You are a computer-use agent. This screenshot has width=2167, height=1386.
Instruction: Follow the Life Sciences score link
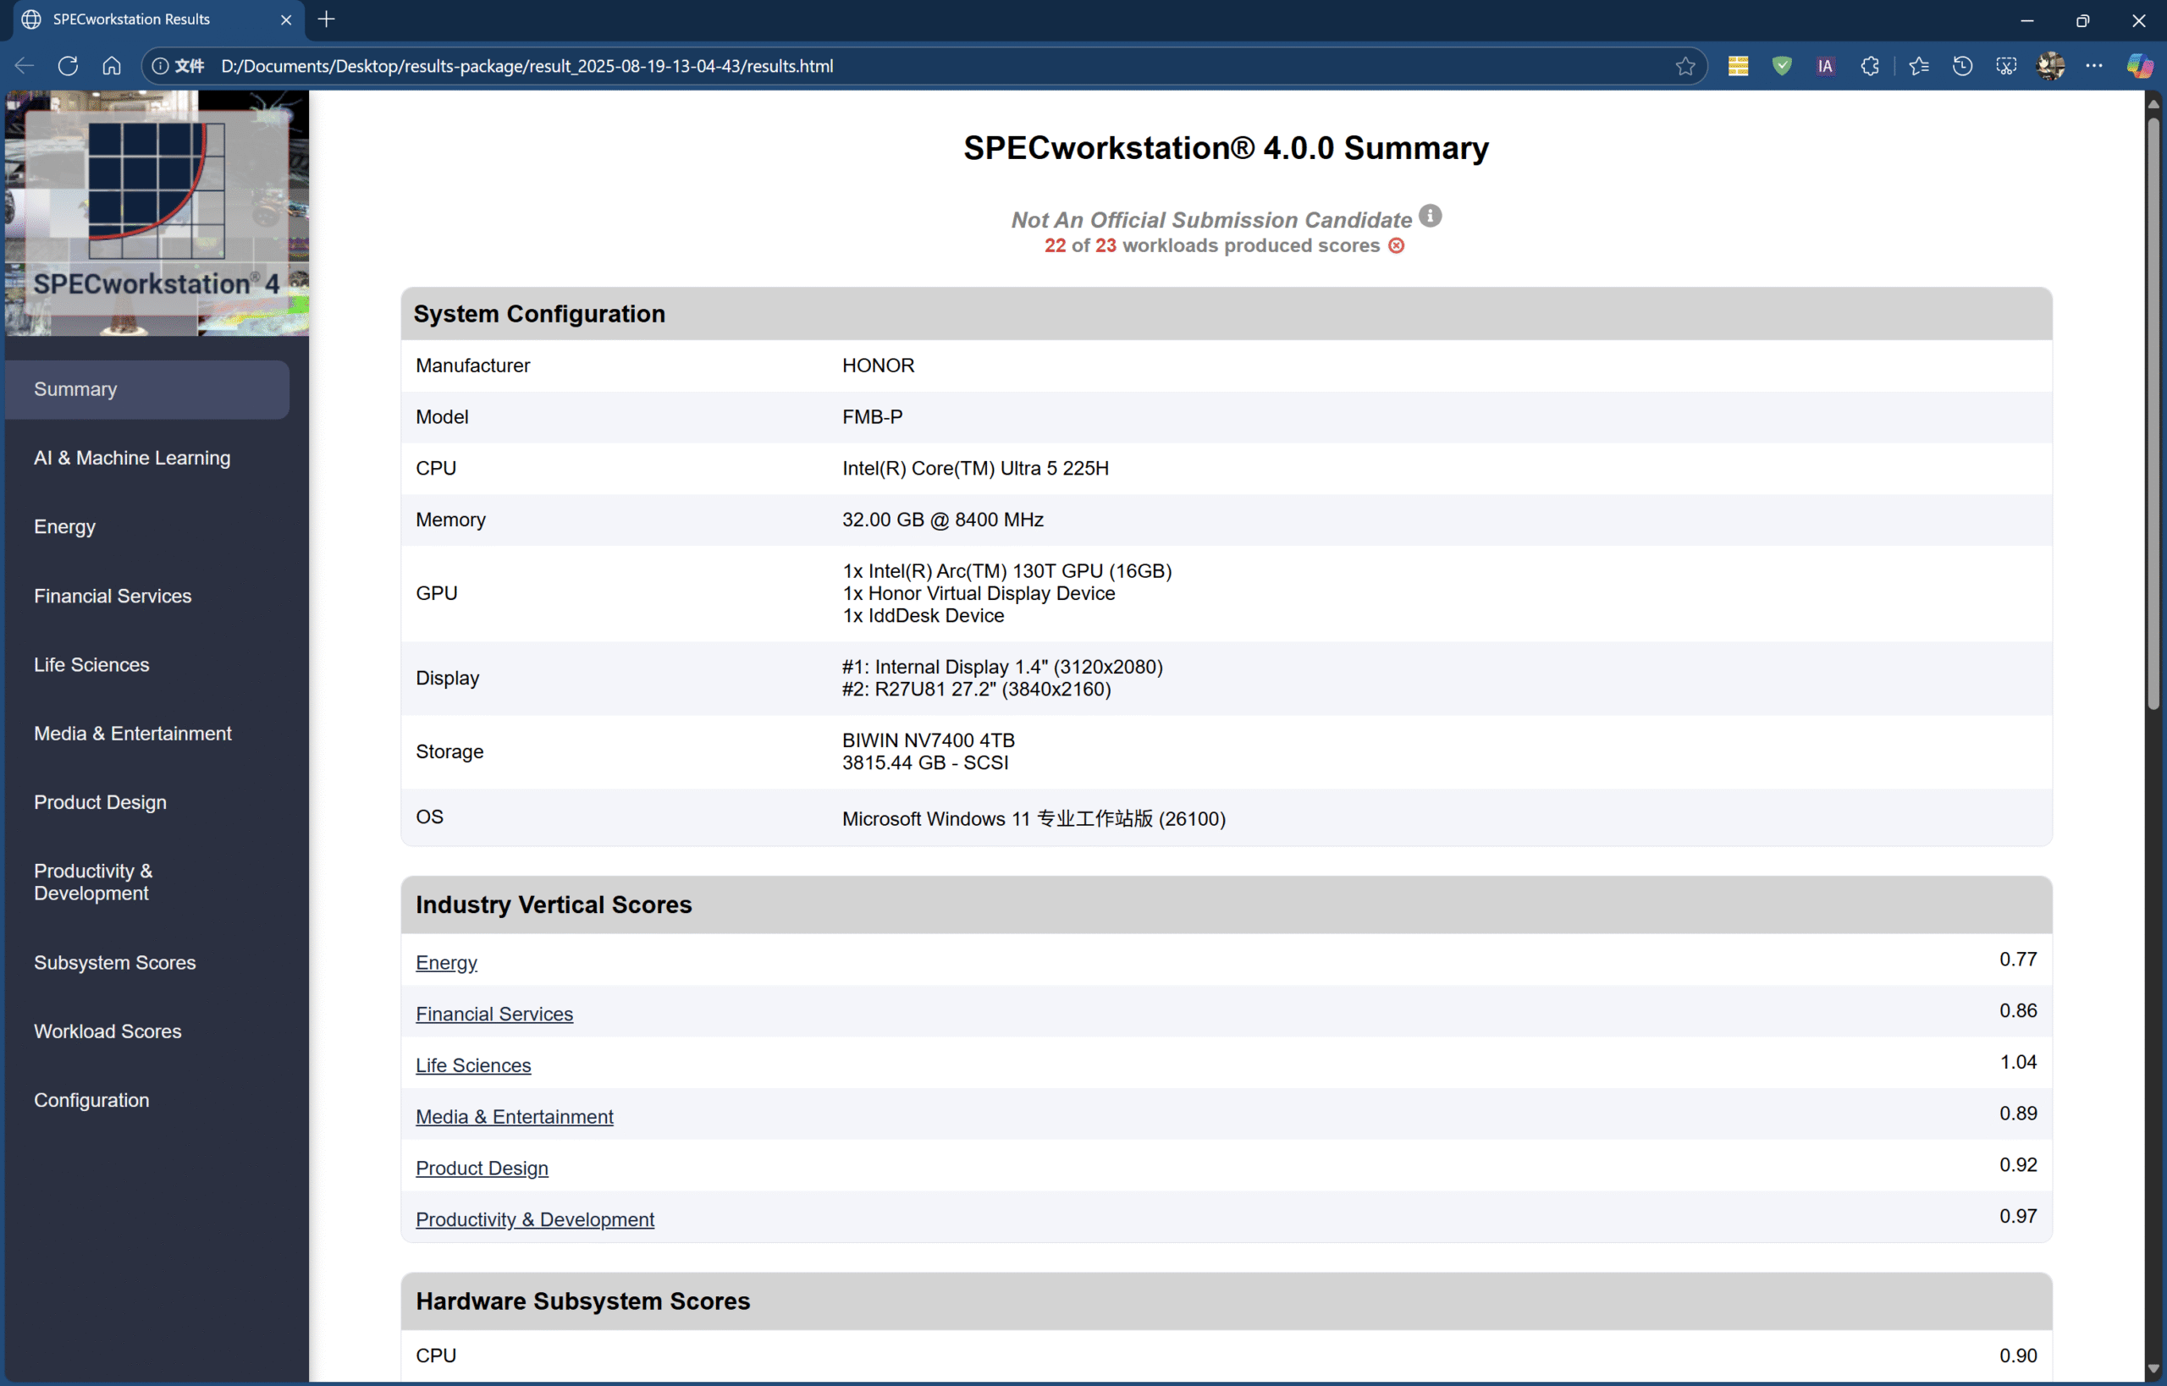[x=473, y=1064]
